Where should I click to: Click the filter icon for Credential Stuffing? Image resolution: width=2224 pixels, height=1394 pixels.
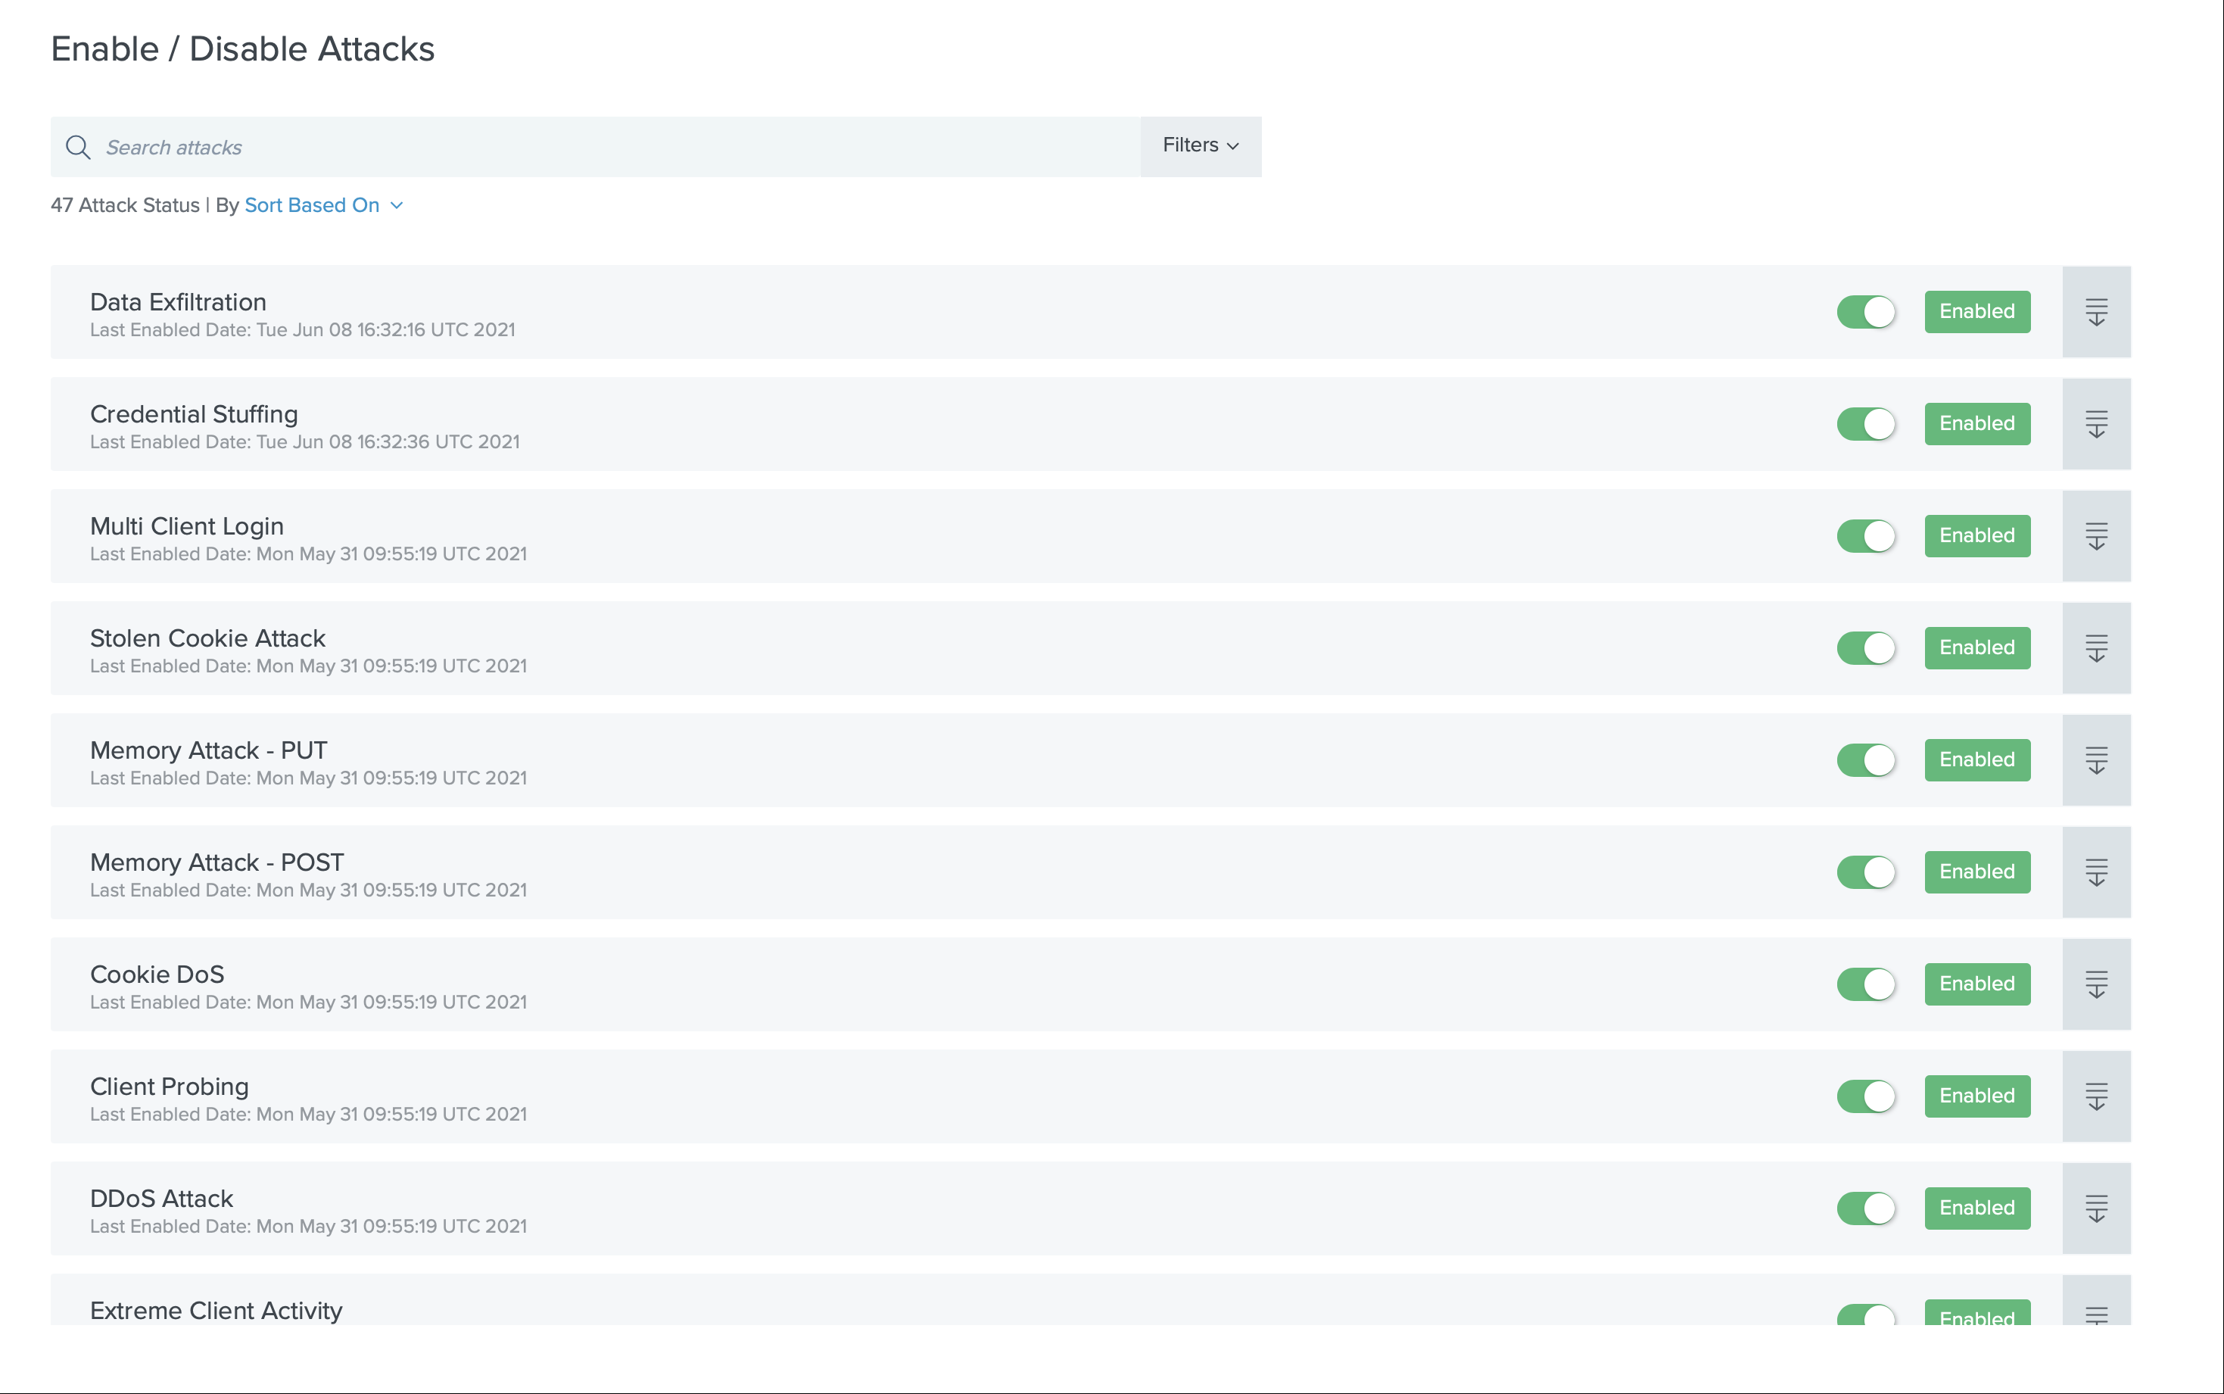[2098, 424]
